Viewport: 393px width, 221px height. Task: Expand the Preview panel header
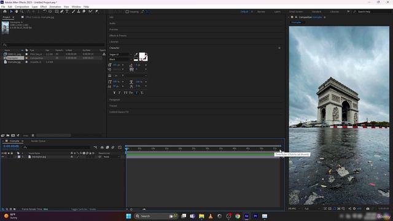[x=114, y=29]
